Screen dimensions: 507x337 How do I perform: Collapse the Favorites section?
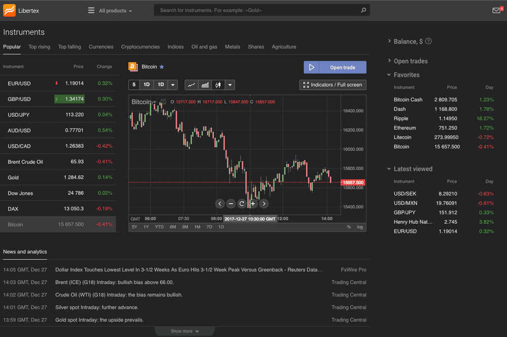pyautogui.click(x=389, y=75)
